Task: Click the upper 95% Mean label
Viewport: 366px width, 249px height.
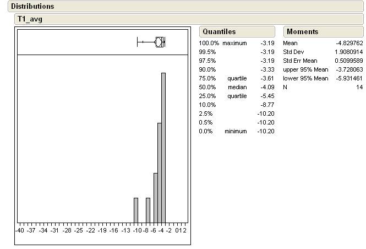Action: point(305,69)
